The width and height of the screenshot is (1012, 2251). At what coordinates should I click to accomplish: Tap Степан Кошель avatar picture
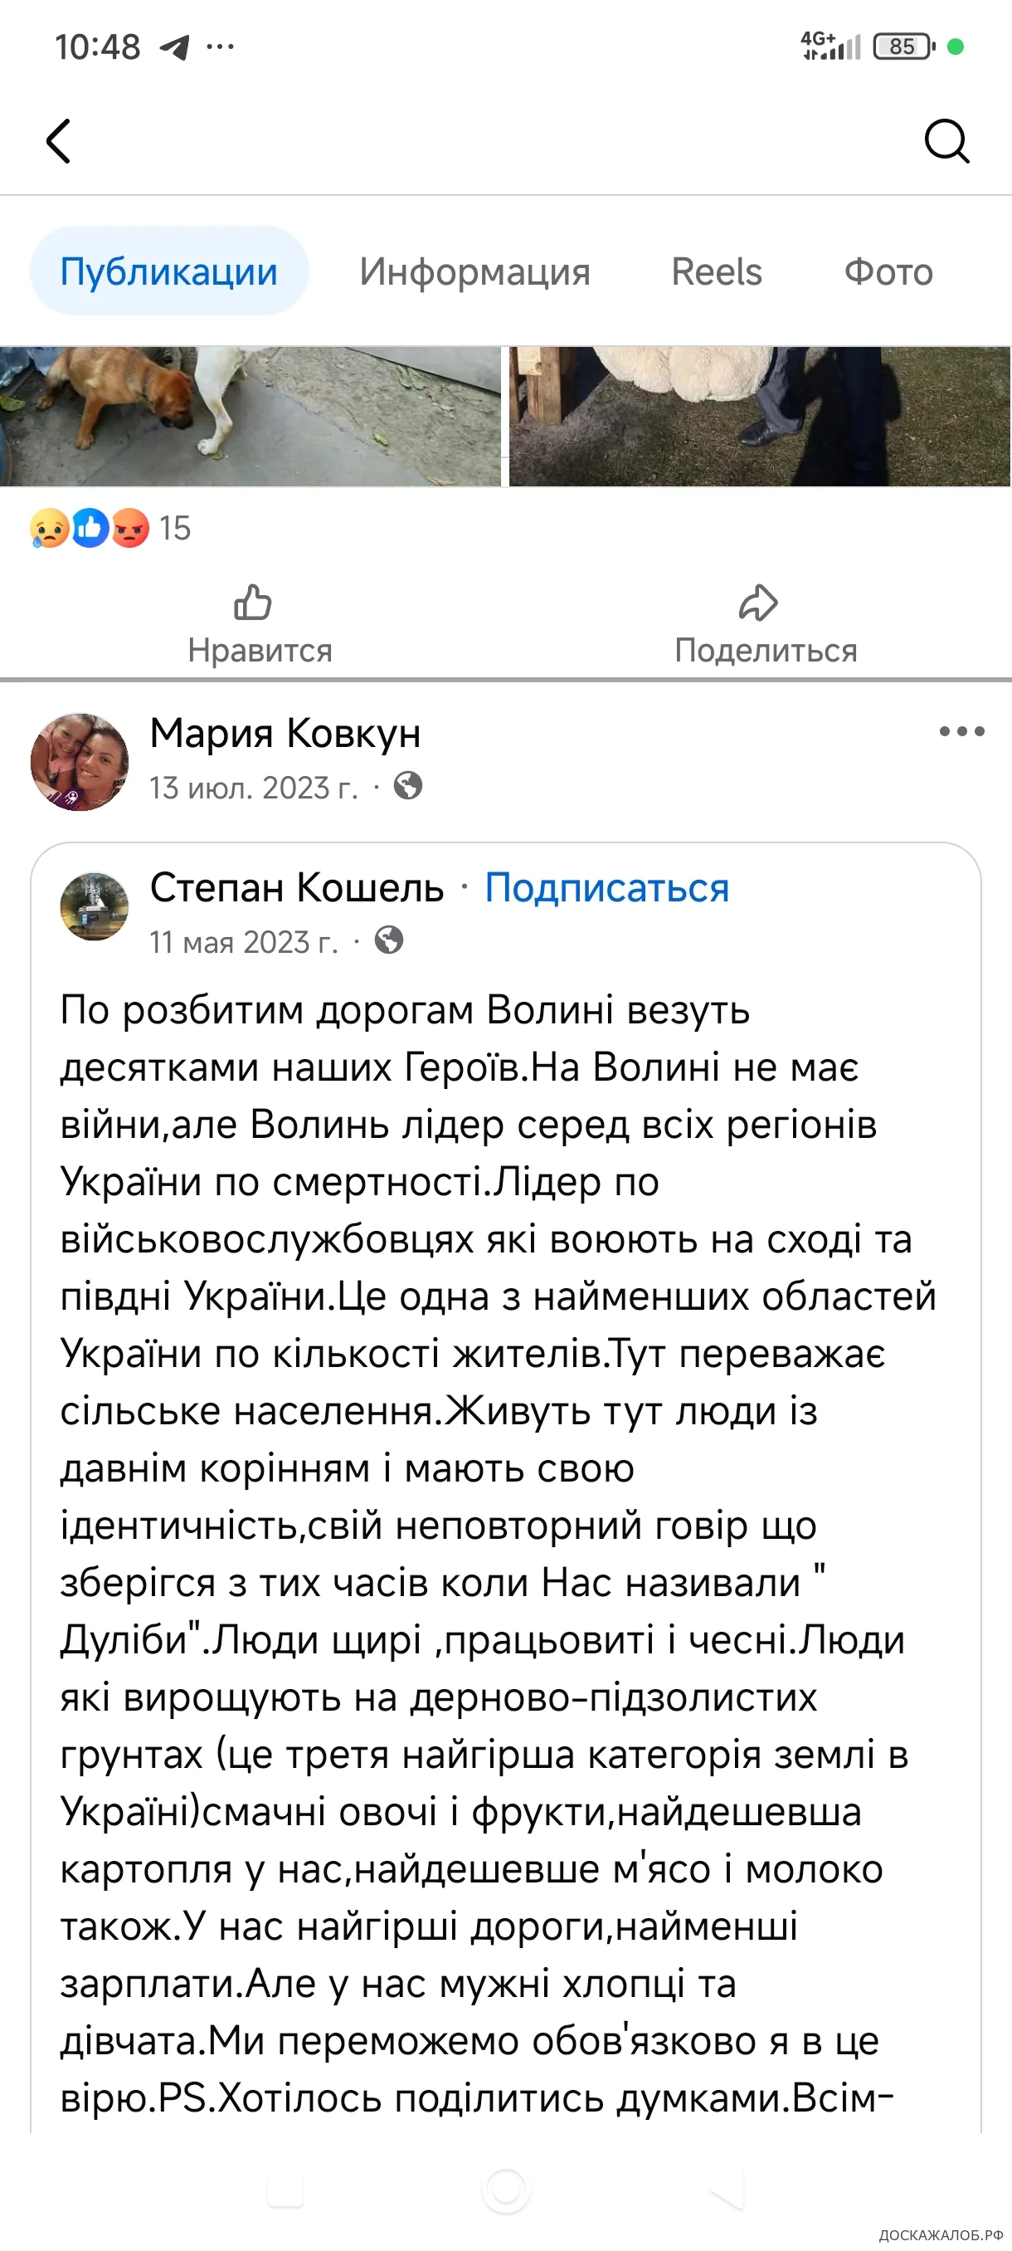pyautogui.click(x=95, y=907)
